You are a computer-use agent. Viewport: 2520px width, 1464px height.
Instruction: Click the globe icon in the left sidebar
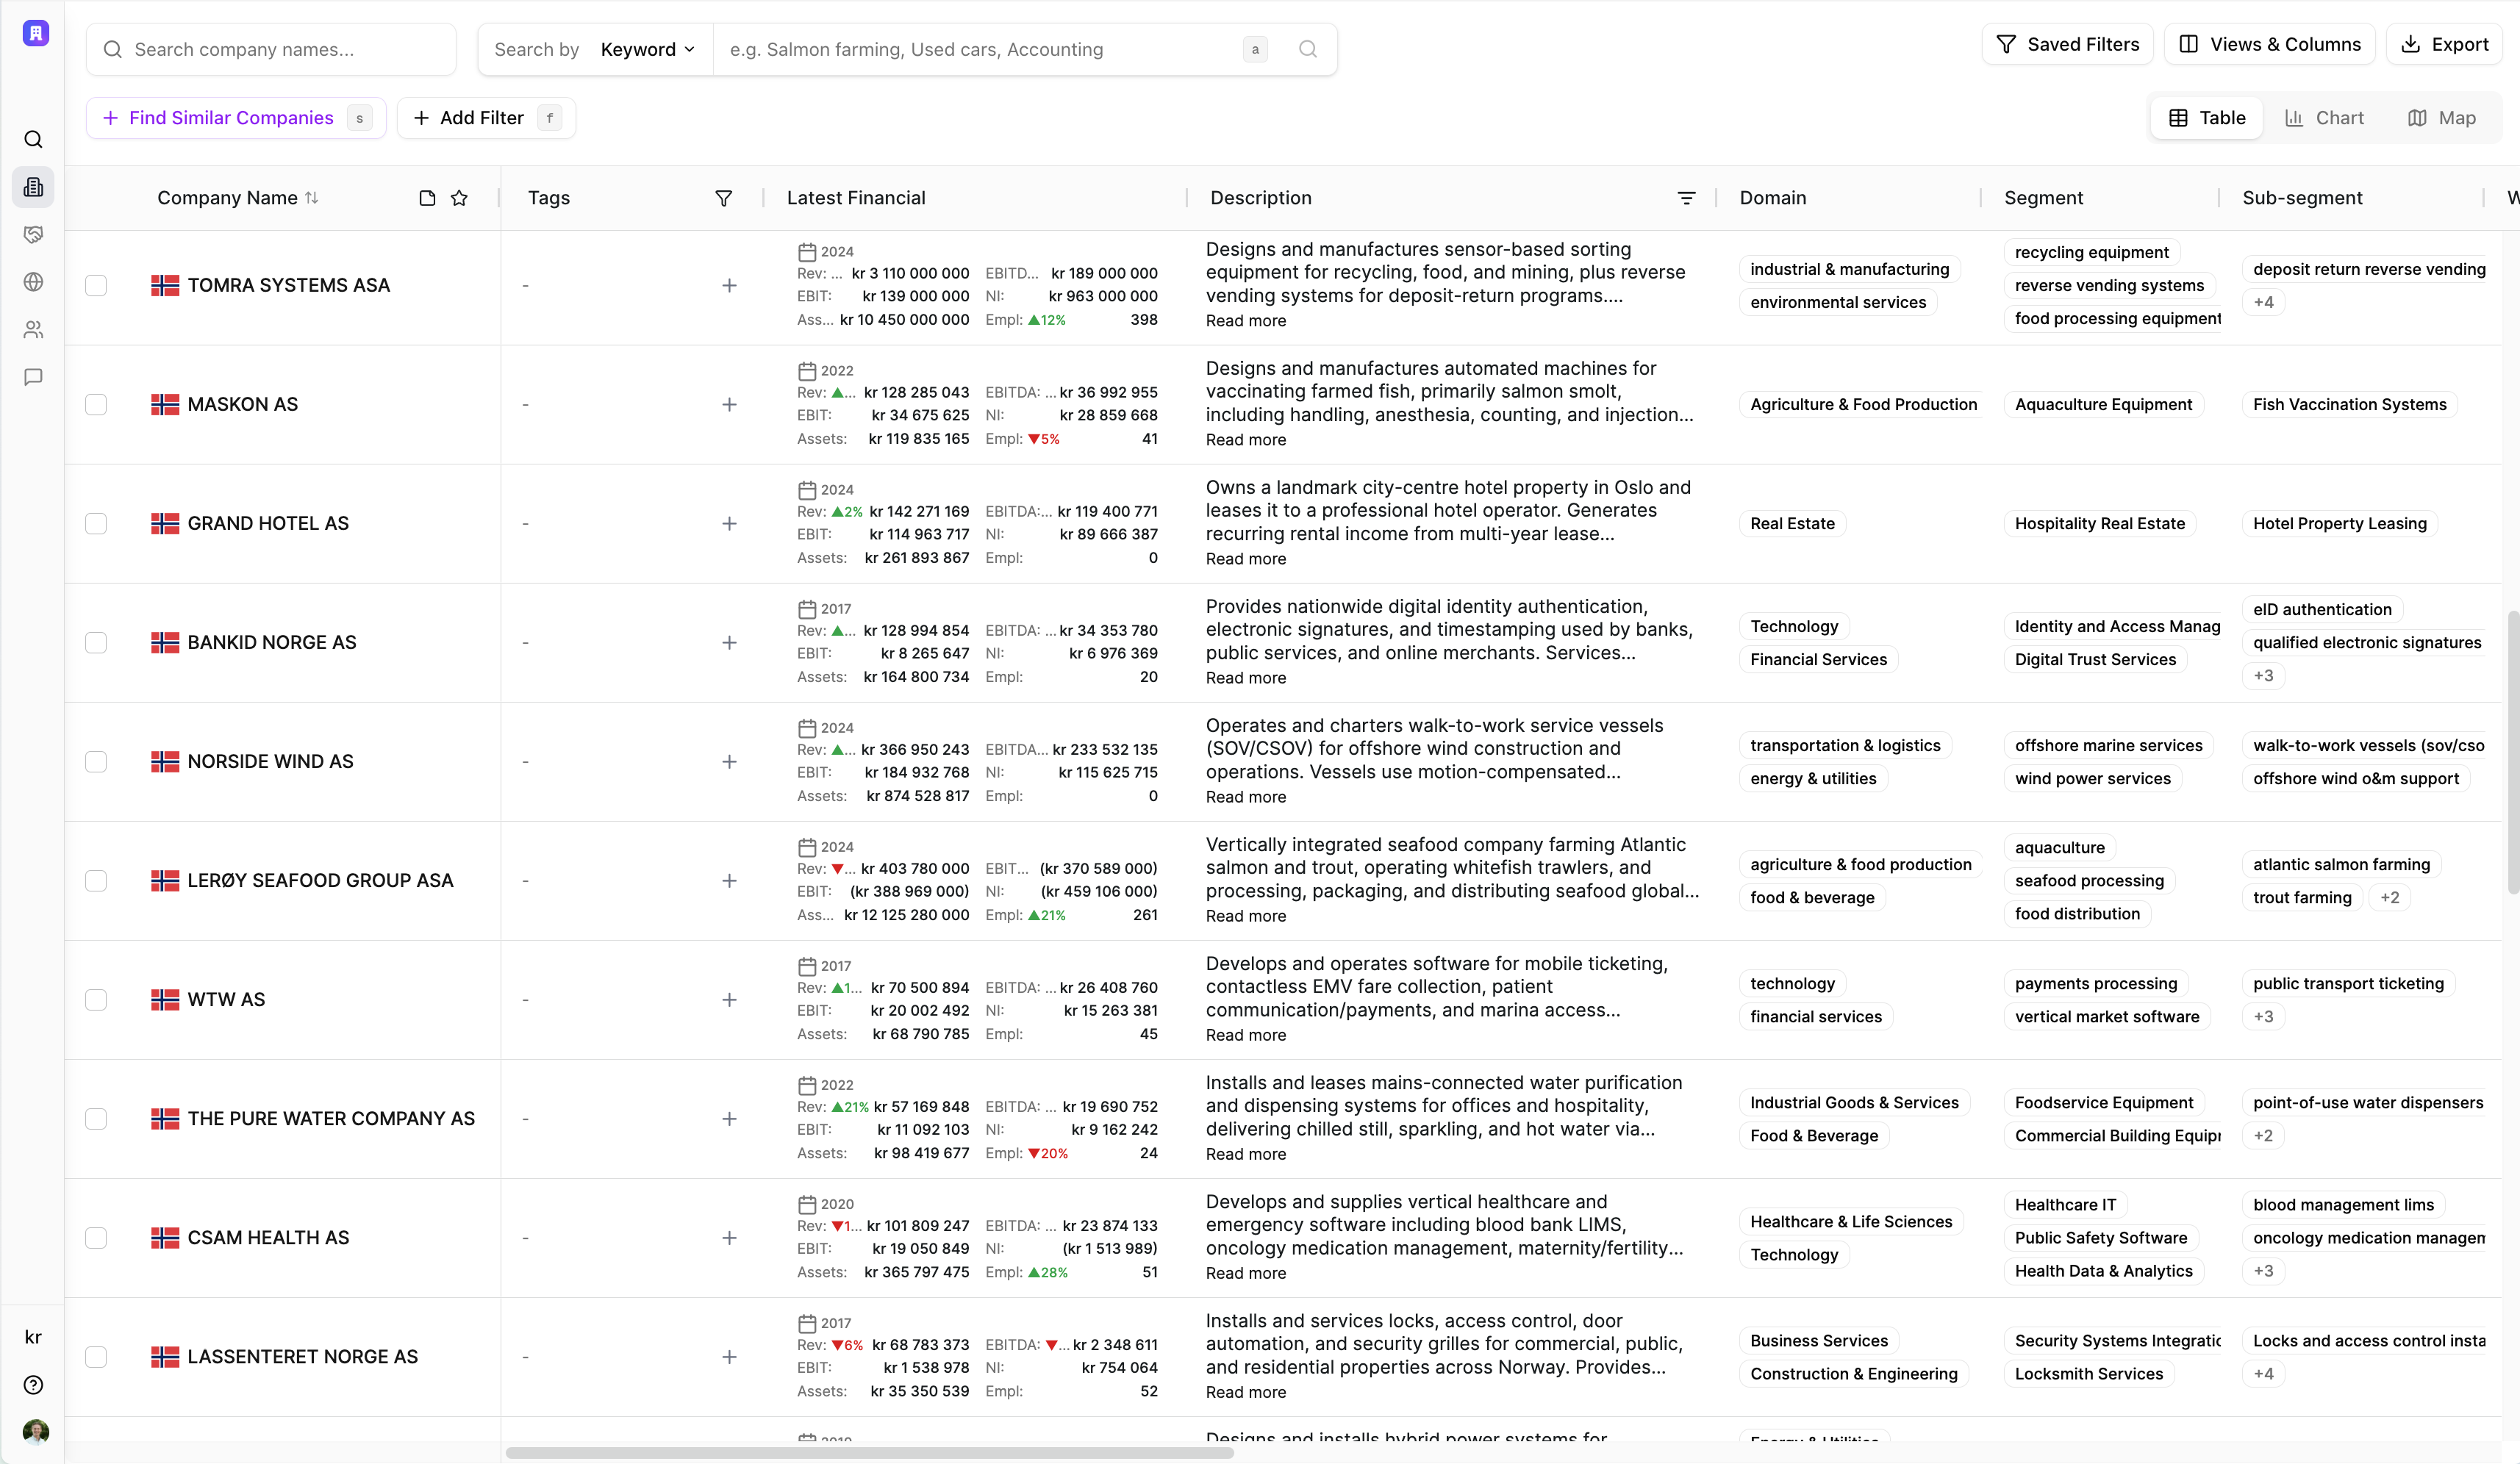pos(34,282)
